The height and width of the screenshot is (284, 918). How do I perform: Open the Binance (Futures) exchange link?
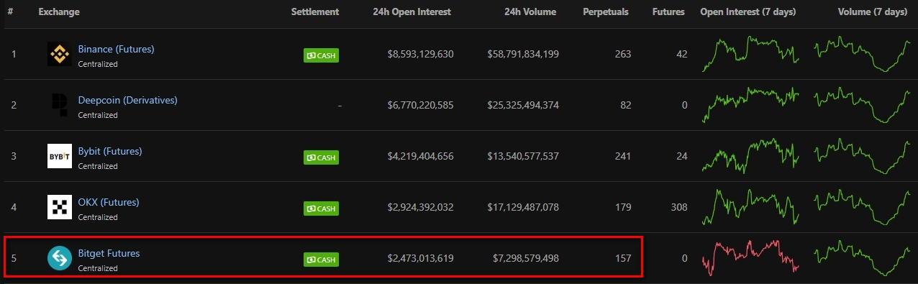click(x=116, y=49)
